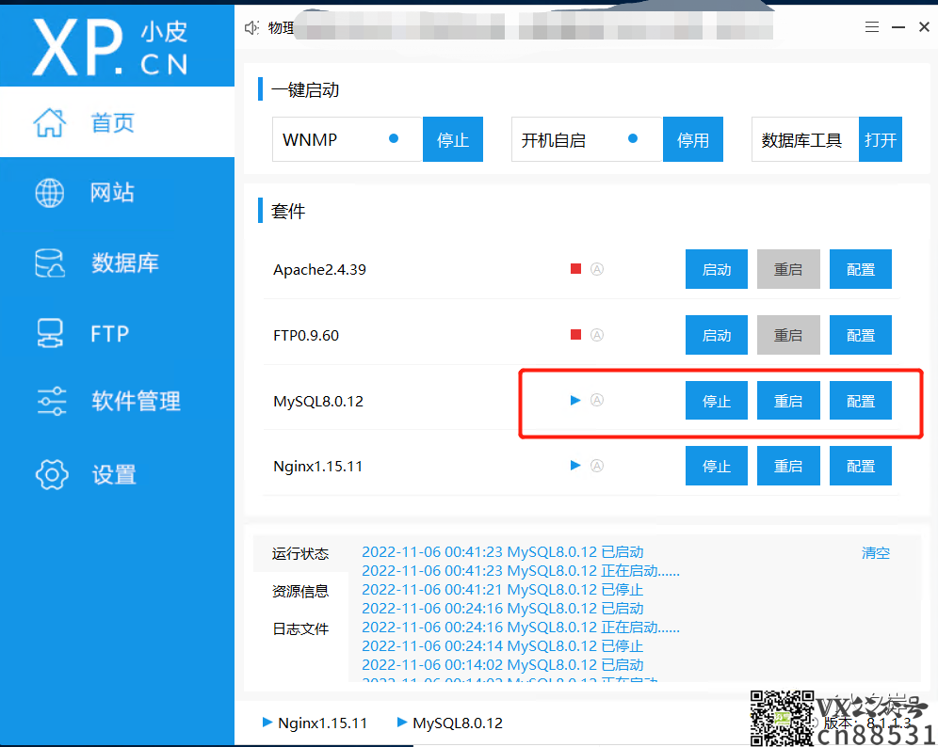This screenshot has height=747, width=938.
Task: Open 配置 for MySQL8.0.12
Action: click(860, 401)
